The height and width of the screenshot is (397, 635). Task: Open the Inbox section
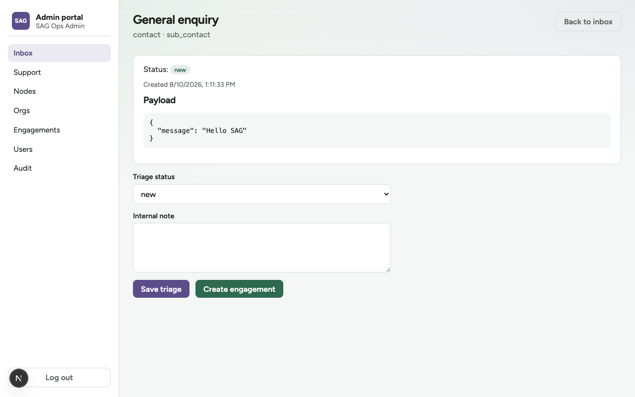[x=59, y=53]
